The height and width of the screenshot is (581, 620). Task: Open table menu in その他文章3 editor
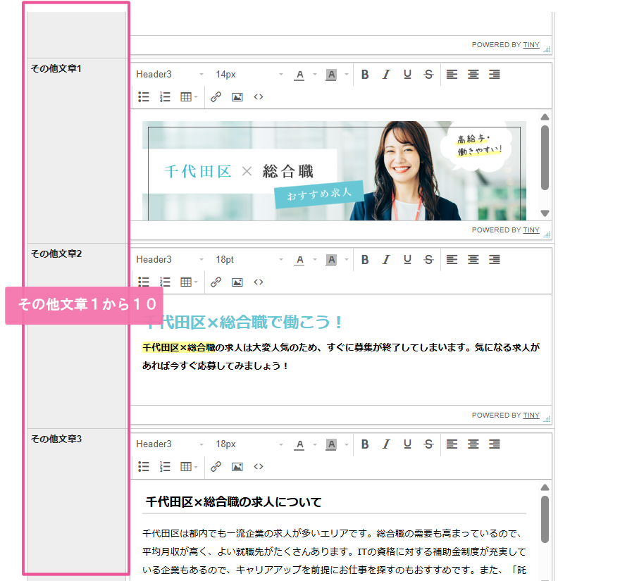(x=189, y=467)
